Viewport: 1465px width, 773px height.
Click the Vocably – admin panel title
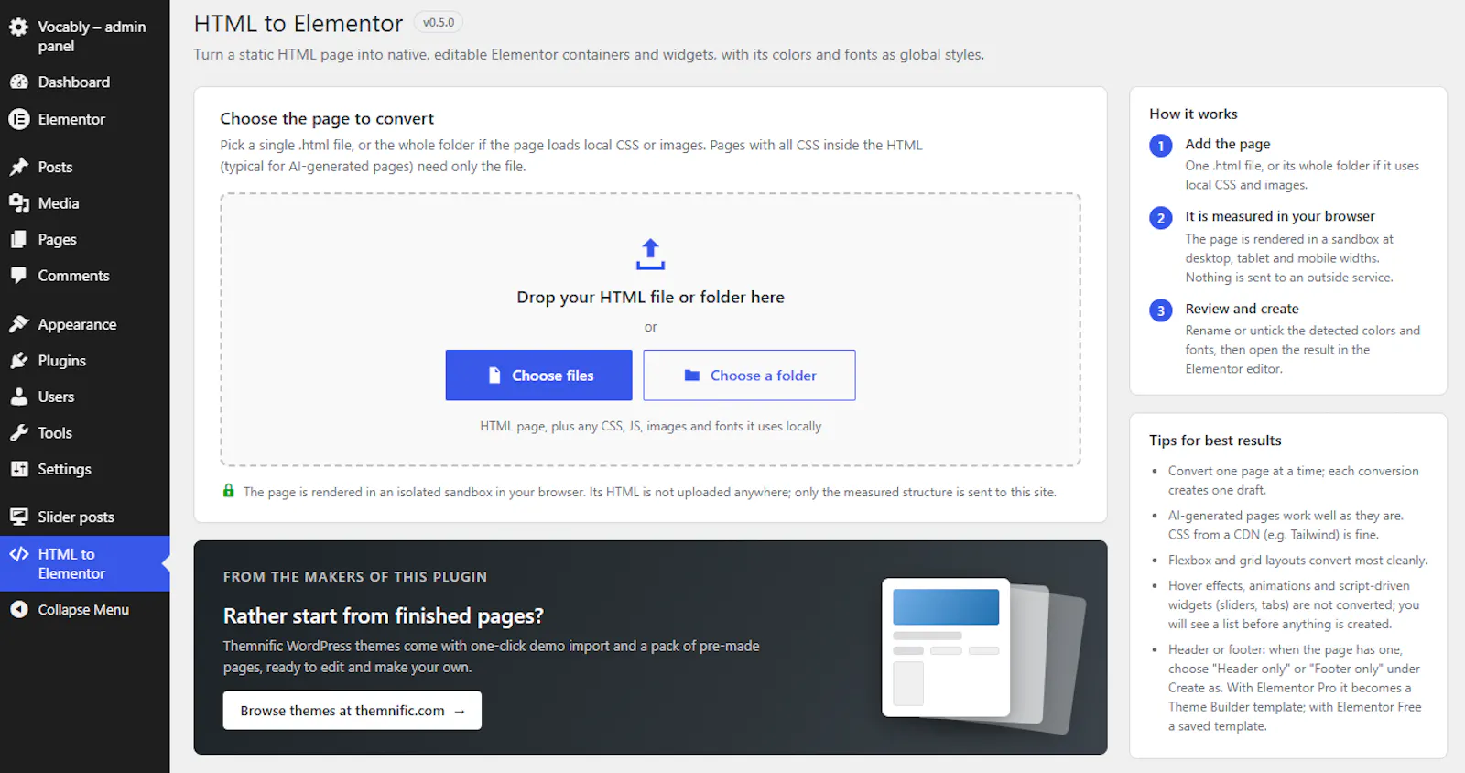92,37
